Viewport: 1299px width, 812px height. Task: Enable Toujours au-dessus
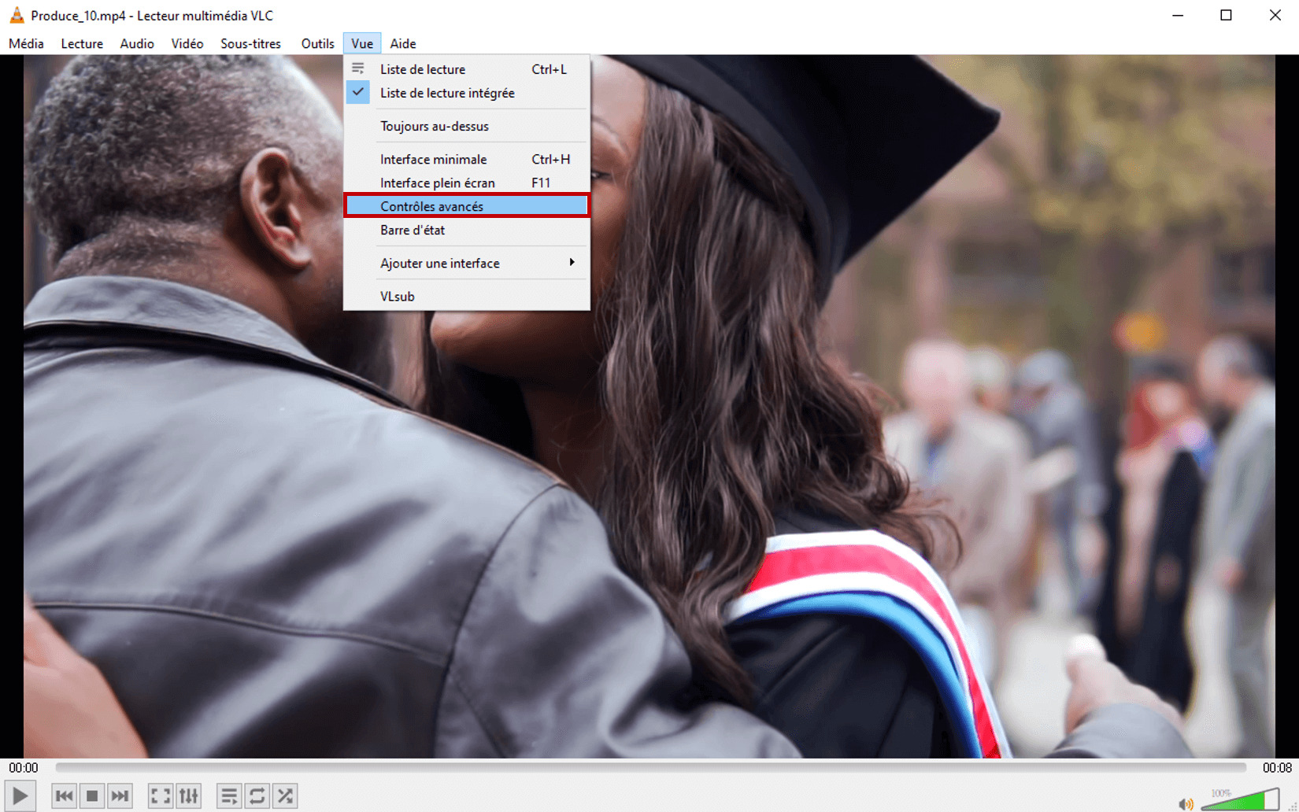click(434, 126)
